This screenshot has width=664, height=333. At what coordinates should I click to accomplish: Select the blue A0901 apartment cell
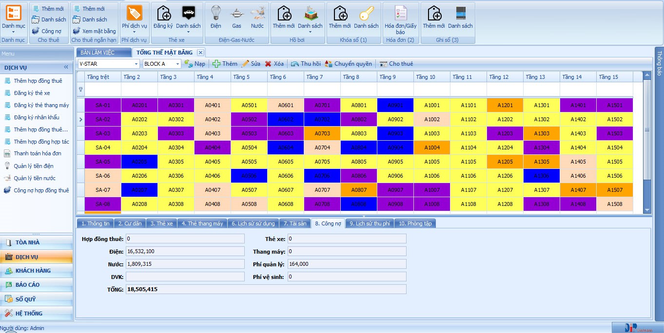[x=395, y=105]
